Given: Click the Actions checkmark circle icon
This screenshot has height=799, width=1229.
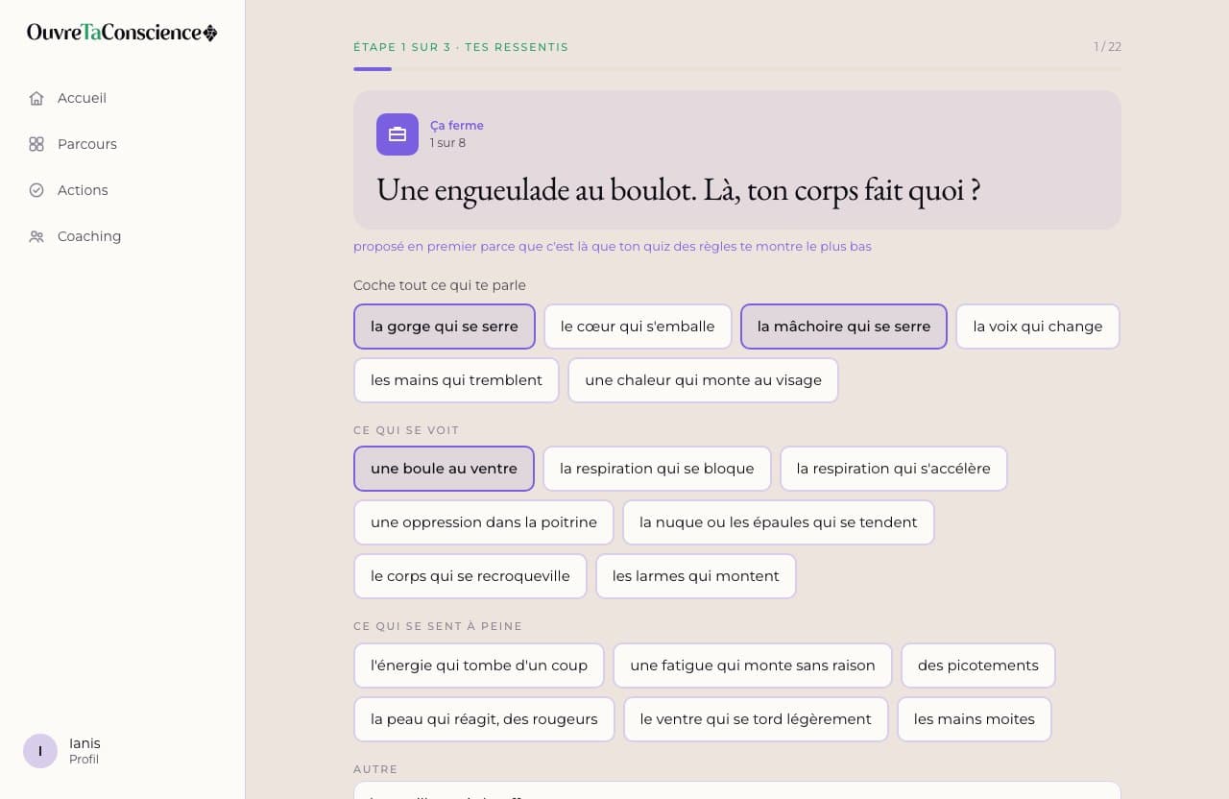Looking at the screenshot, I should pos(36,190).
